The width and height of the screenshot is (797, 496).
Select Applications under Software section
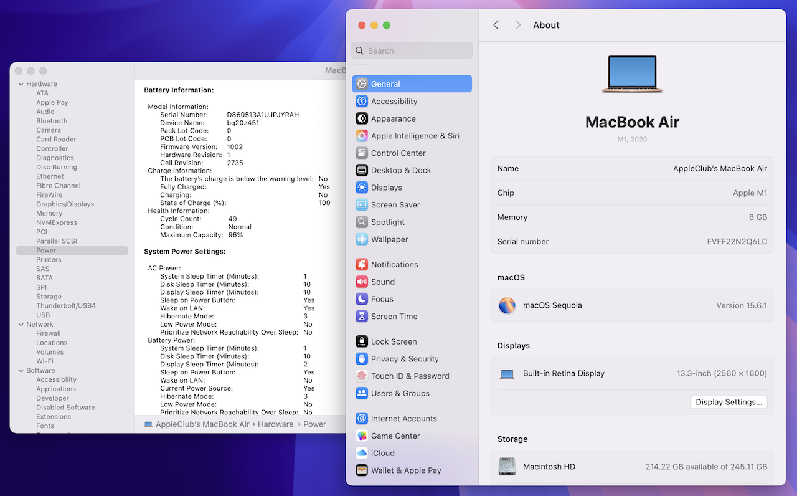click(56, 389)
